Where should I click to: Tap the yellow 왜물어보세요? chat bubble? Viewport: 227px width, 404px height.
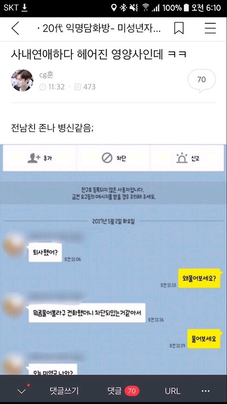(199, 278)
